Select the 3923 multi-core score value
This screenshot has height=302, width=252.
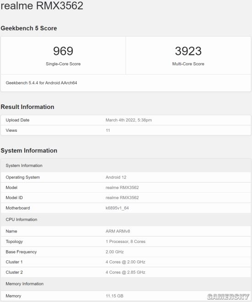(x=188, y=51)
